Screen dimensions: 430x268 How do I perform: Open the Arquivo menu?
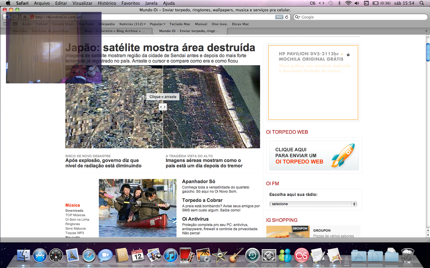(42, 3)
